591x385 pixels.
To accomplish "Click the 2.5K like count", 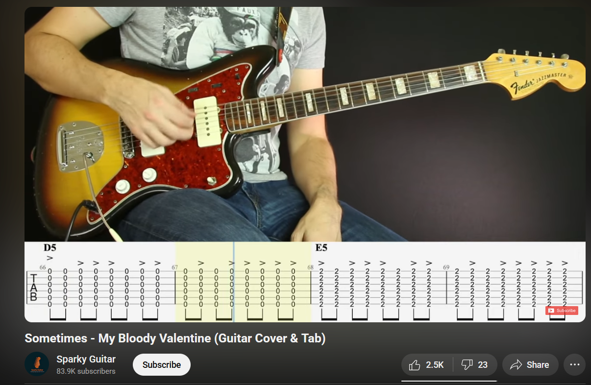I will [x=435, y=365].
